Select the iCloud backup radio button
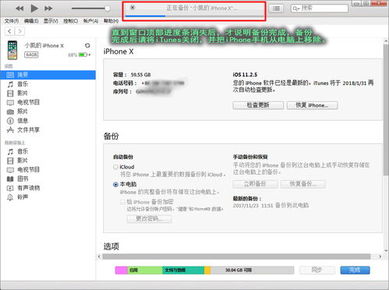Image resolution: width=389 pixels, height=290 pixels. (115, 167)
